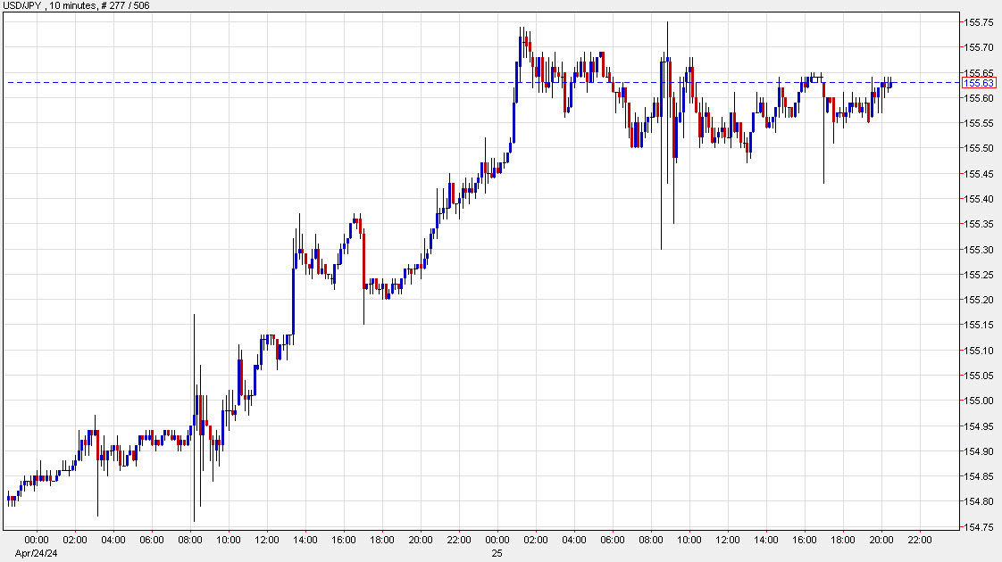Image resolution: width=1002 pixels, height=562 pixels.
Task: Click the 155.60 price axis label
Action: click(979, 98)
